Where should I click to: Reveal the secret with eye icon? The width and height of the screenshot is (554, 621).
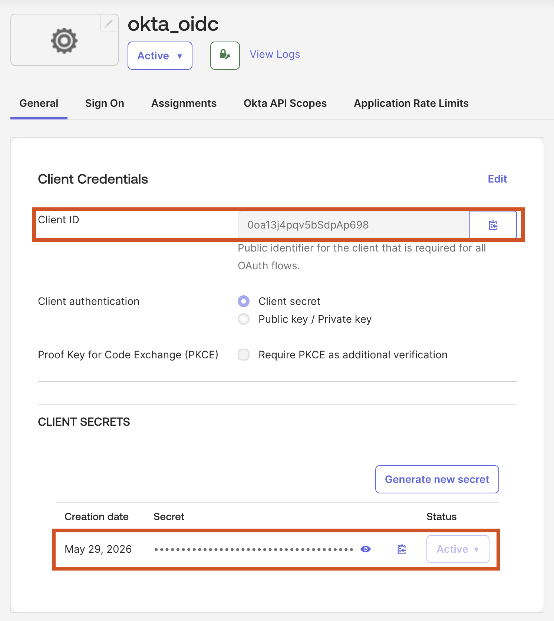pos(366,549)
